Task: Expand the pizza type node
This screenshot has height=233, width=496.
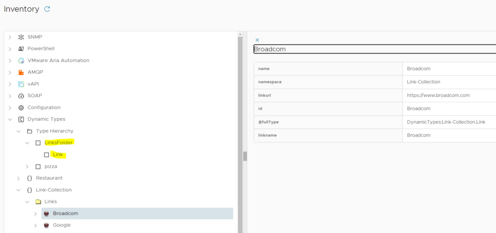Action: [27, 167]
